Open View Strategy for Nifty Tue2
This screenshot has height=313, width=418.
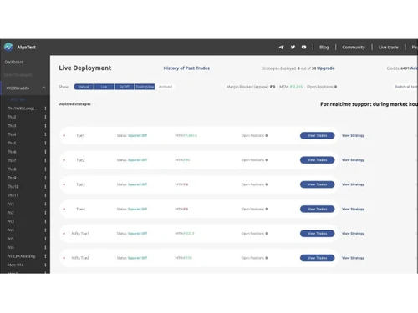pos(353,258)
